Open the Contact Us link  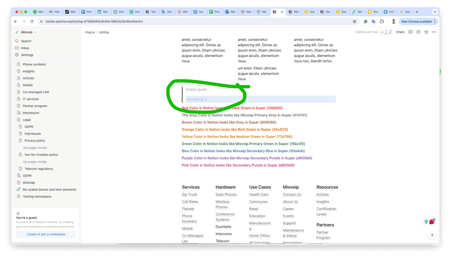[292, 195]
